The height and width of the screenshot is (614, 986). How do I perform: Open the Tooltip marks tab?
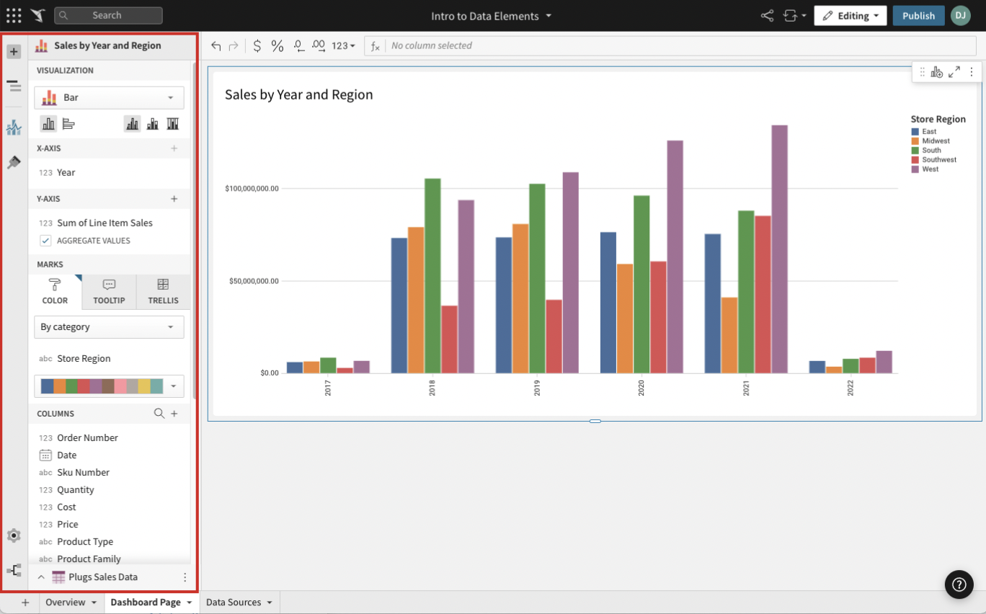[109, 292]
